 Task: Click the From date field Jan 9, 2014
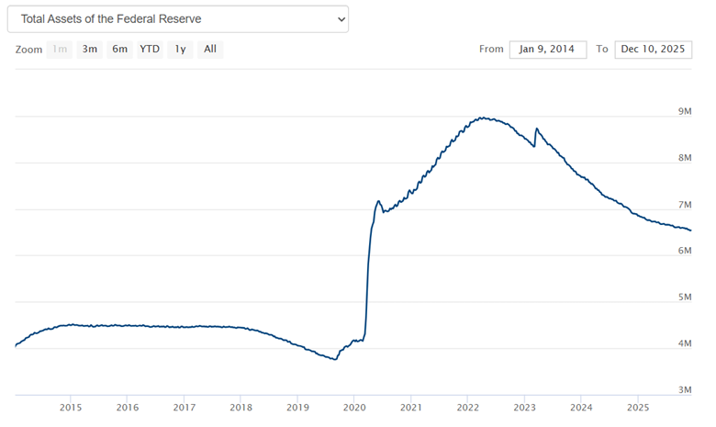pyautogui.click(x=547, y=49)
